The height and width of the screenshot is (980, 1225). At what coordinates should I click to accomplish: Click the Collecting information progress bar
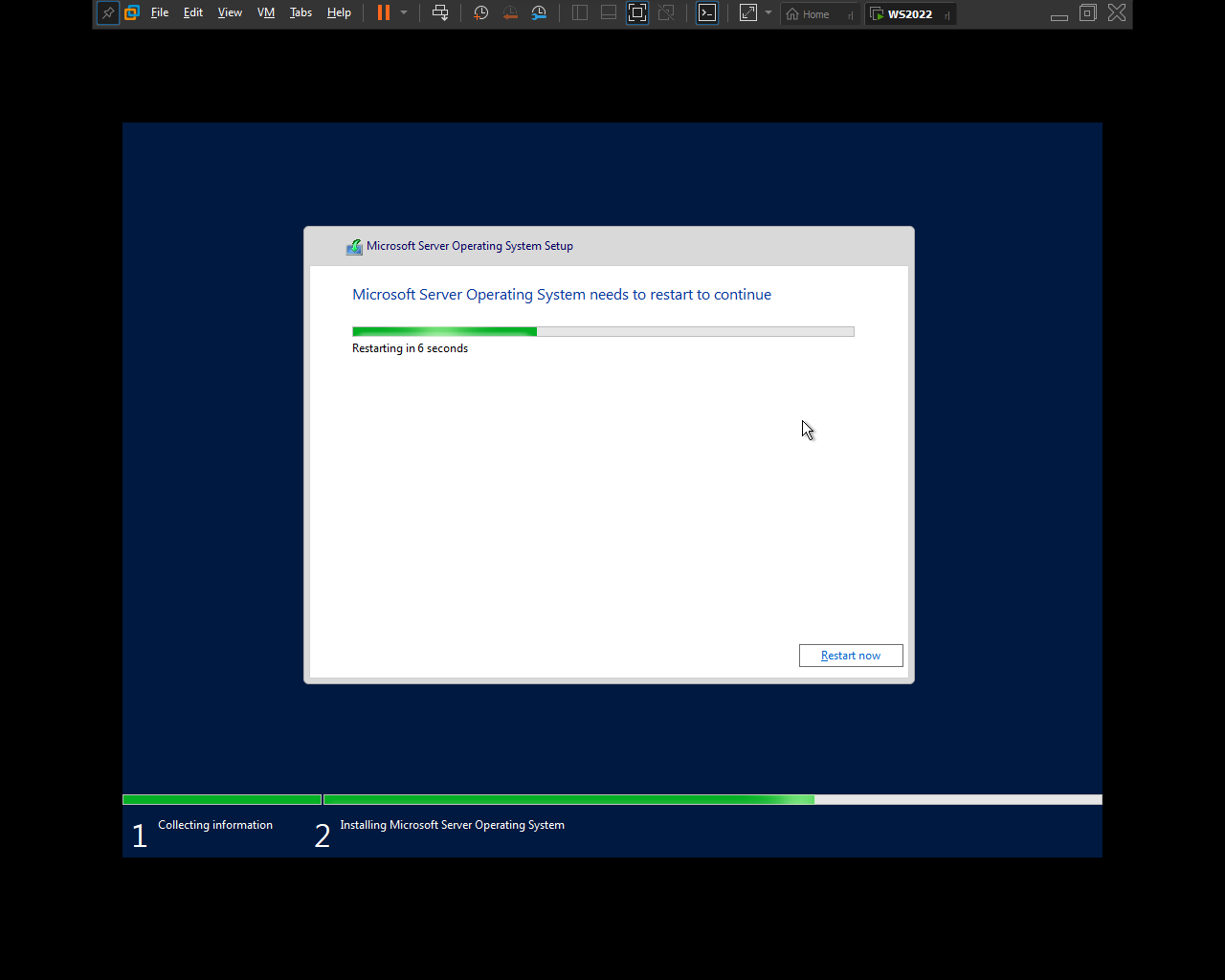click(222, 800)
